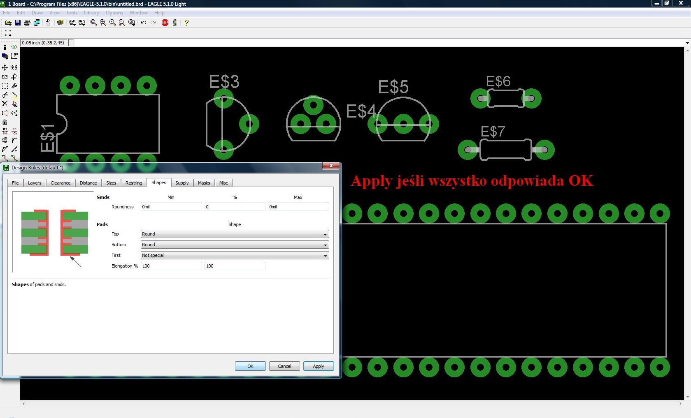
Task: Click the red STOP icon
Action: click(165, 23)
